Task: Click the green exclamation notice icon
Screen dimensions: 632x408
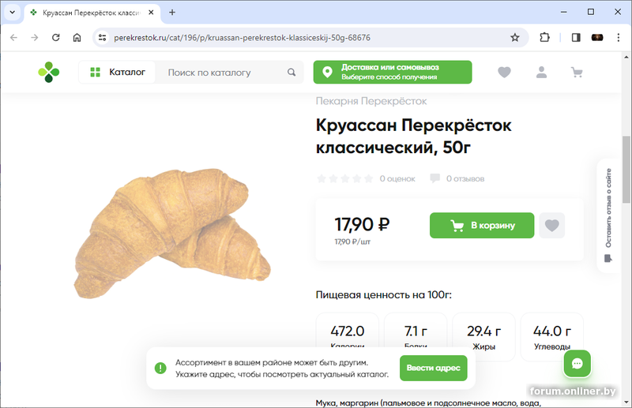Action: (x=160, y=368)
